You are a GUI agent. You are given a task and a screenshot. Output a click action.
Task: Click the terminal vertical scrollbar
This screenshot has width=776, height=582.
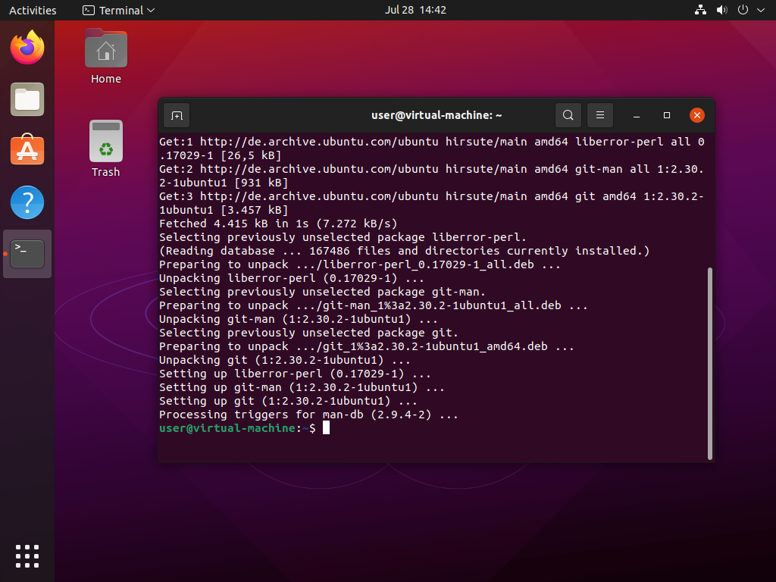[x=709, y=362]
